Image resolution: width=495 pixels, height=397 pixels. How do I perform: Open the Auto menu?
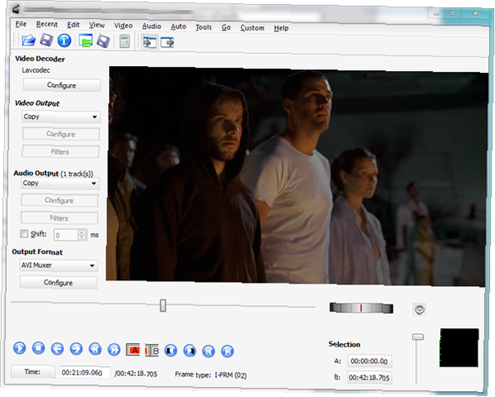tap(178, 27)
